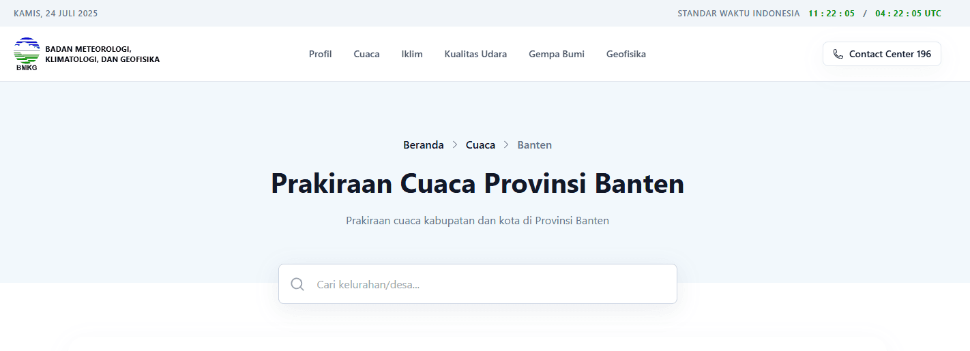Viewport: 970px width, 351px height.
Task: Click the magnifying glass search icon
Action: (297, 284)
